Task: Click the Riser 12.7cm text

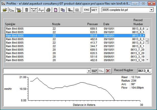Action: (x=131, y=77)
